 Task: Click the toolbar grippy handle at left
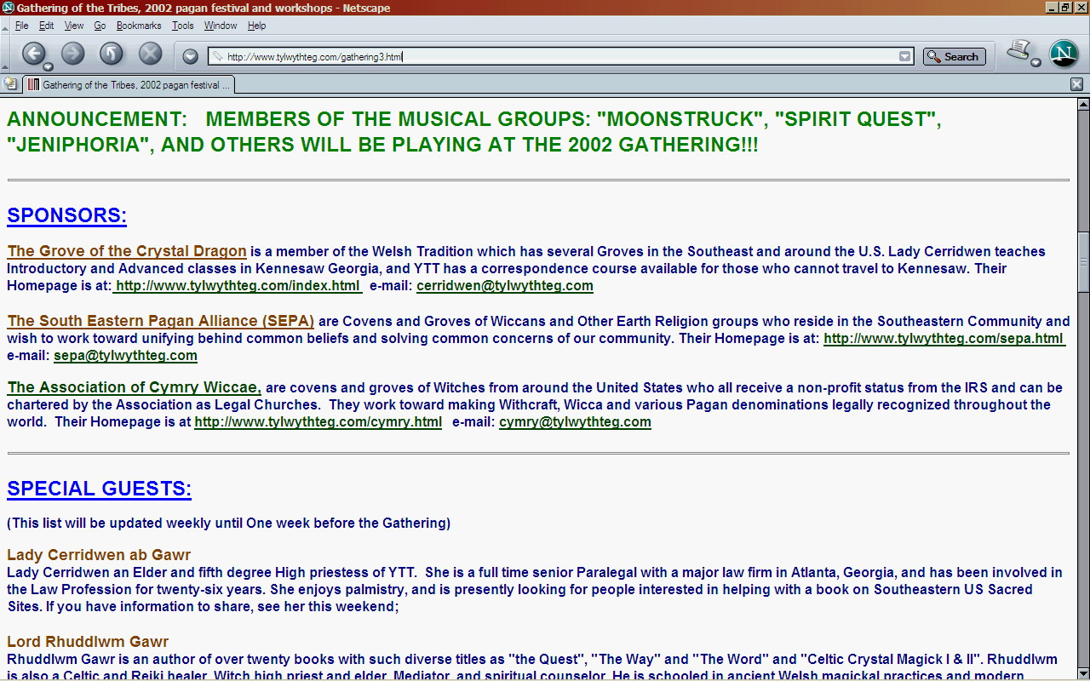(5, 56)
